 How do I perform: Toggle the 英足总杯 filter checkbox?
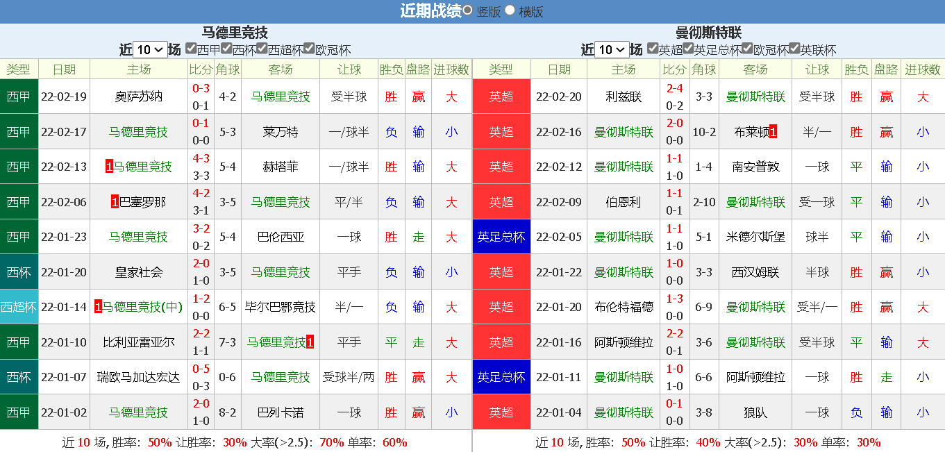click(688, 49)
